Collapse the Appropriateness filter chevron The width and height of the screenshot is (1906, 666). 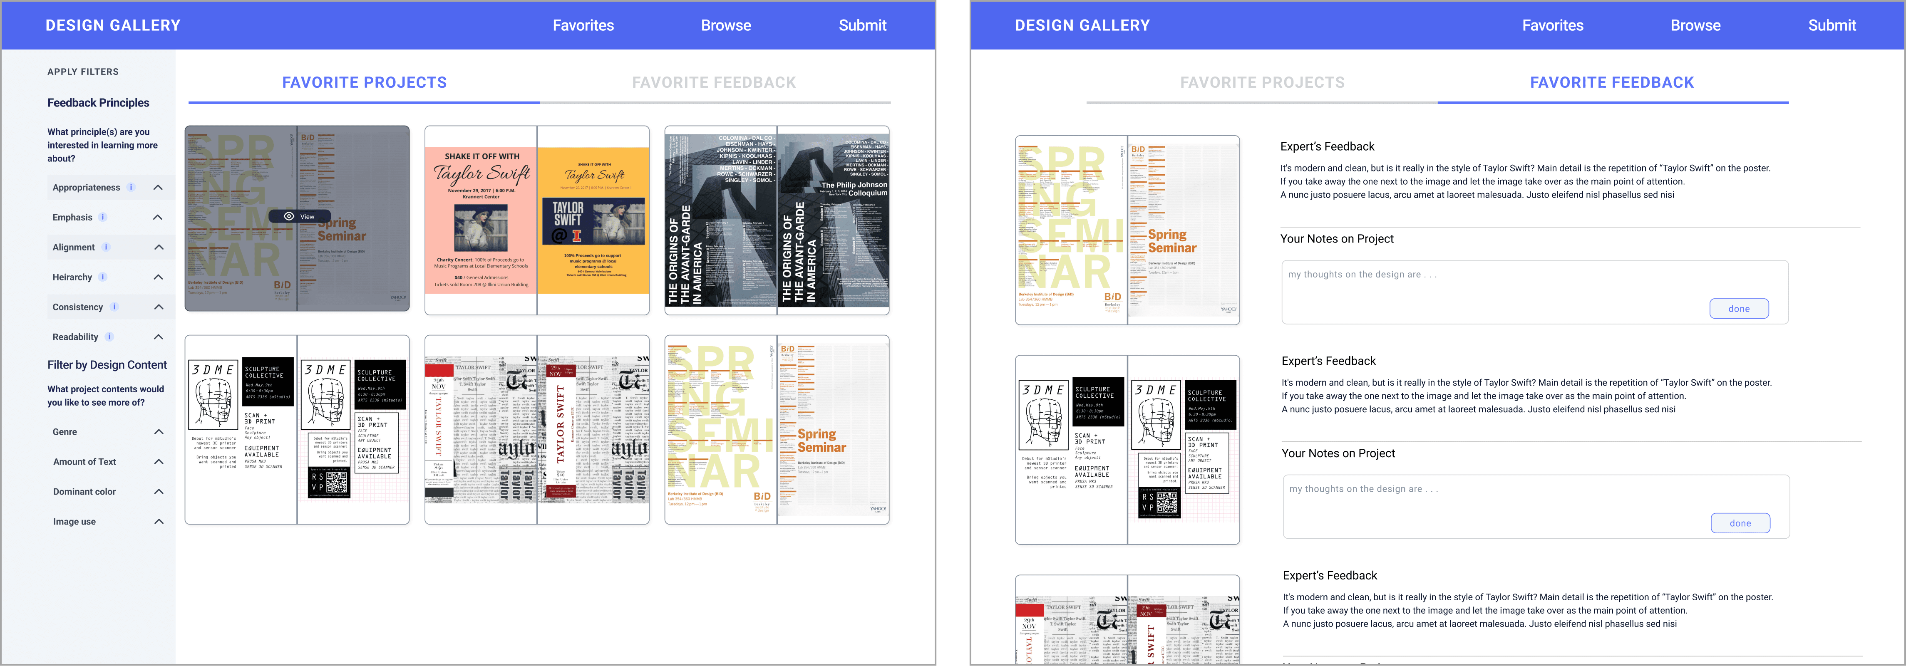click(x=158, y=187)
